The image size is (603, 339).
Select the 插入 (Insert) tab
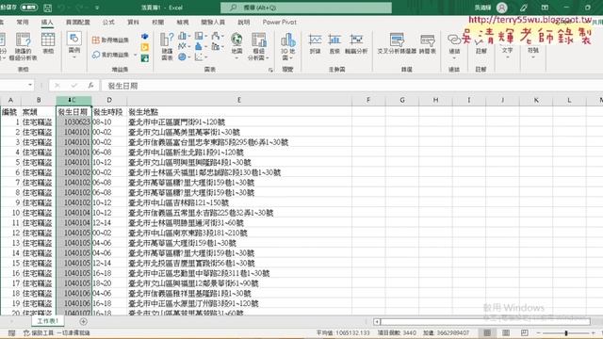point(47,23)
